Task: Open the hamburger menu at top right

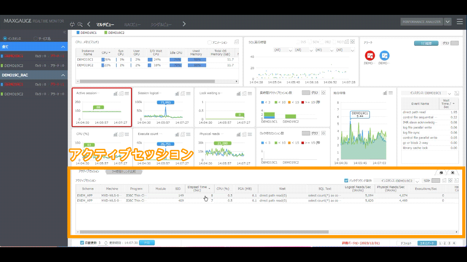Action: [x=459, y=22]
